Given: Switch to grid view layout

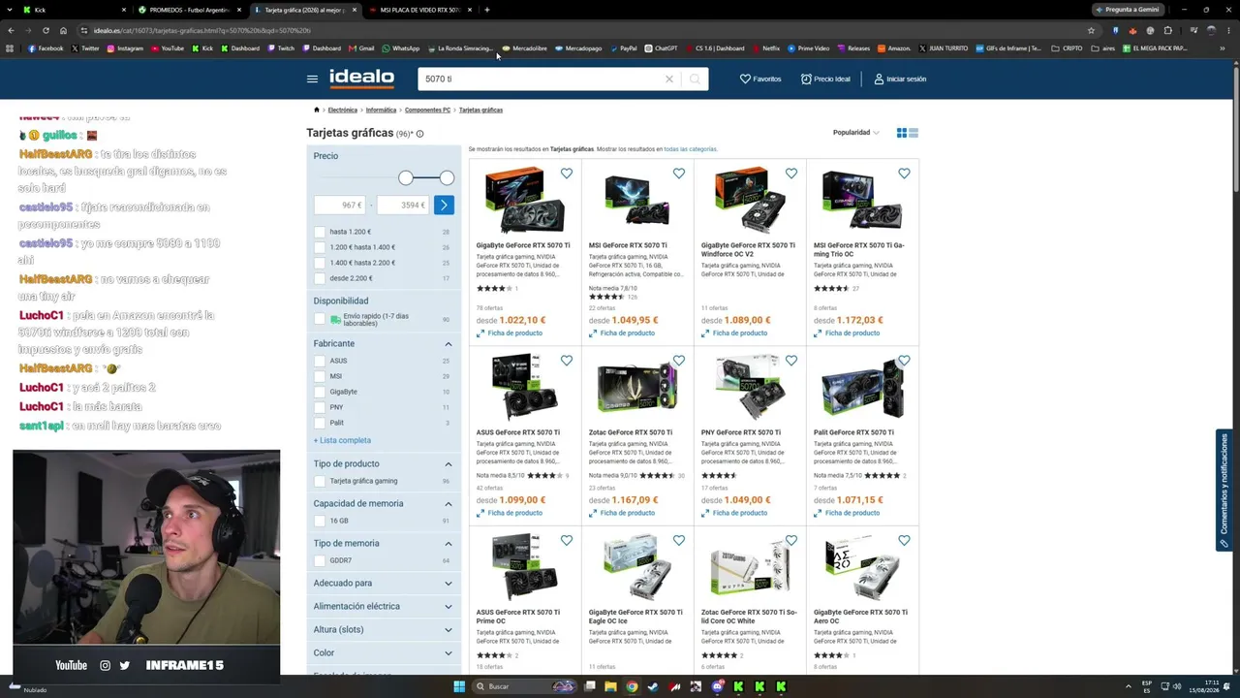Looking at the screenshot, I should pyautogui.click(x=902, y=133).
